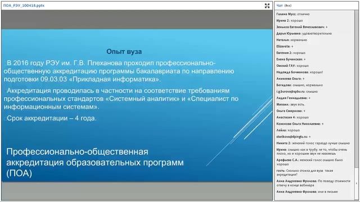The width and height of the screenshot is (360, 202).
Task: Select Арефьева С.А. chat message
Action: (x=310, y=162)
